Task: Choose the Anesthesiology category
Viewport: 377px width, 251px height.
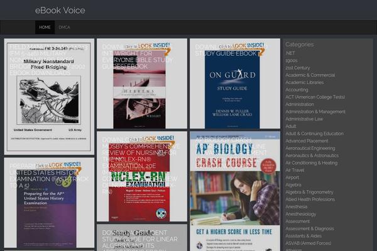Action: 301,214
